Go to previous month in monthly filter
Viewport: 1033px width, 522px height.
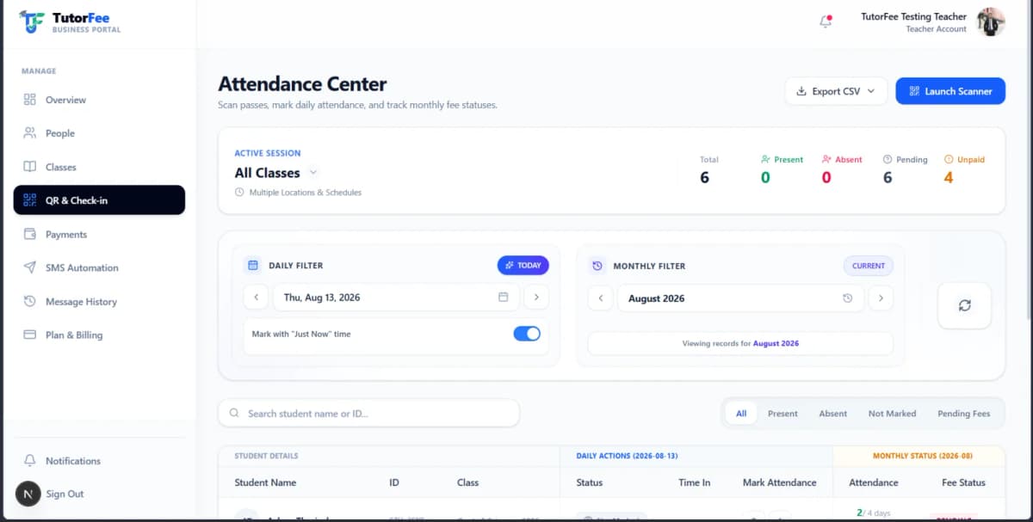(601, 298)
